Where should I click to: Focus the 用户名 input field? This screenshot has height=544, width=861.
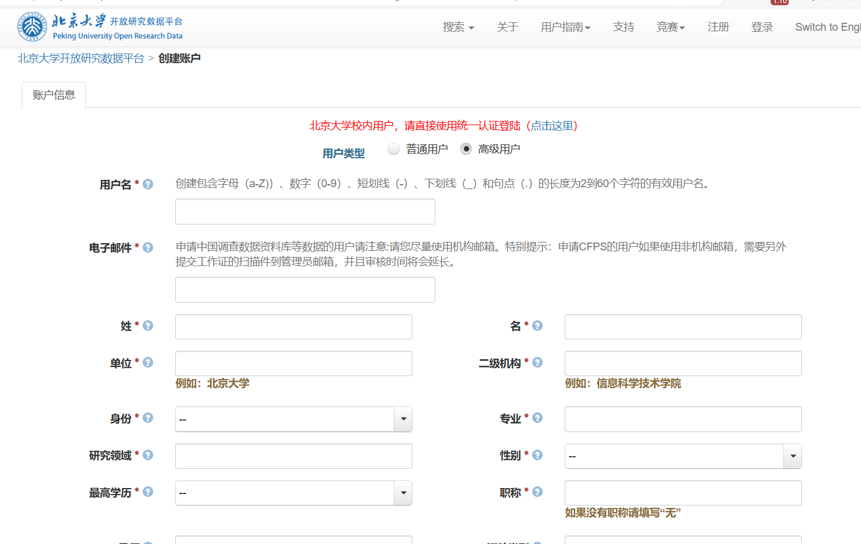coord(305,212)
